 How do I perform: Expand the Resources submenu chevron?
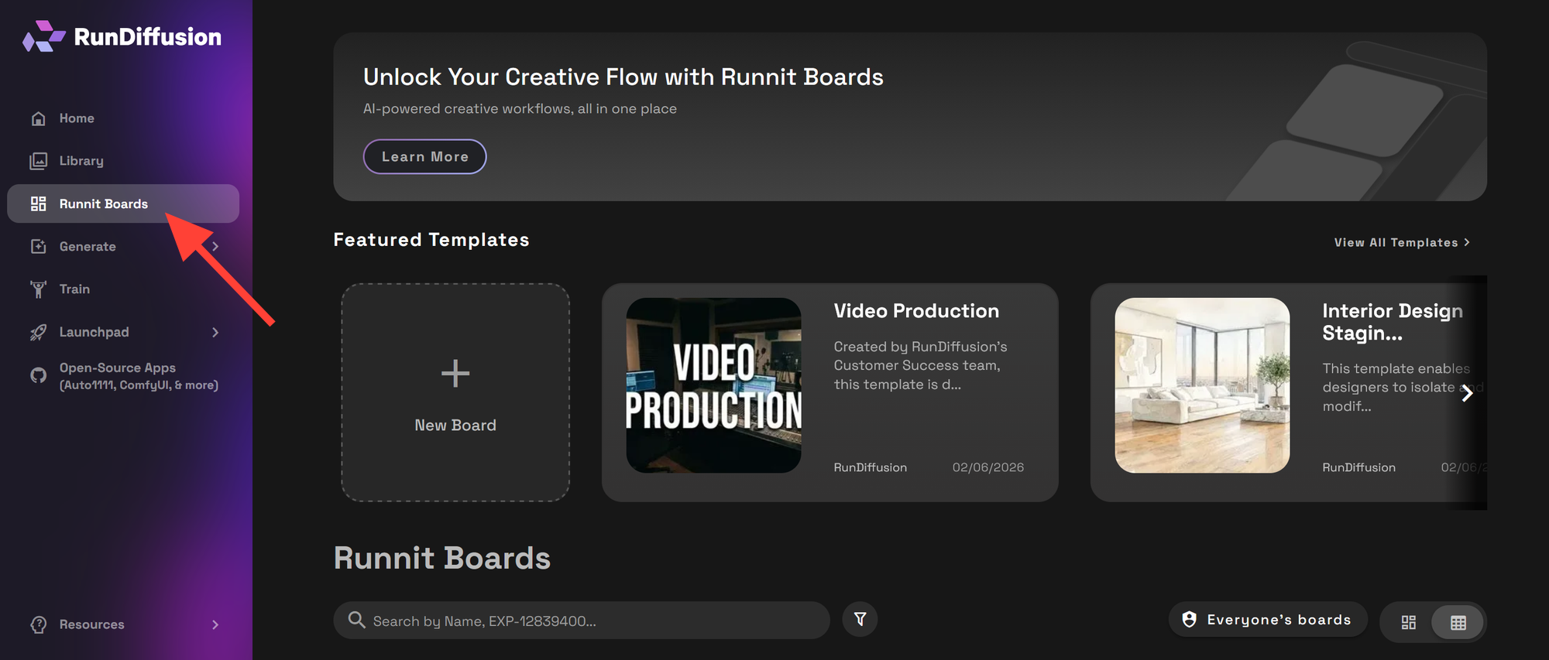[x=215, y=624]
